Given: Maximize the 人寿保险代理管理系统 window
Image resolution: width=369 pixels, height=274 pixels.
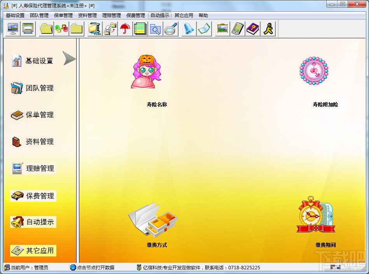Looking at the screenshot, I should [343, 4].
